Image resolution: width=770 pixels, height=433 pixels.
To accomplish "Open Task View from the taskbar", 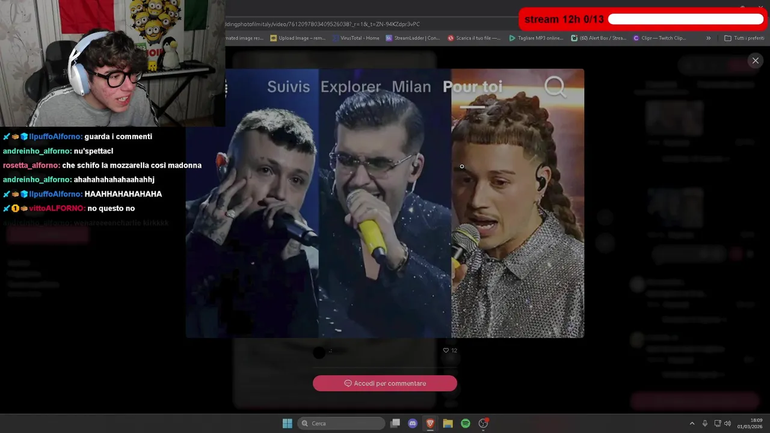I will coord(395,423).
